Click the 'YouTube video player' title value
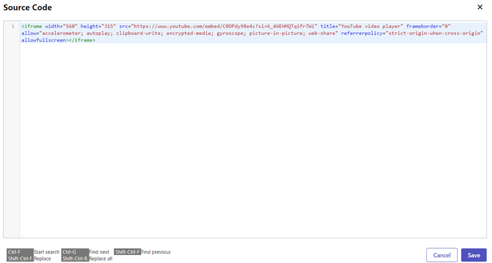The width and height of the screenshot is (492, 263). [x=370, y=26]
